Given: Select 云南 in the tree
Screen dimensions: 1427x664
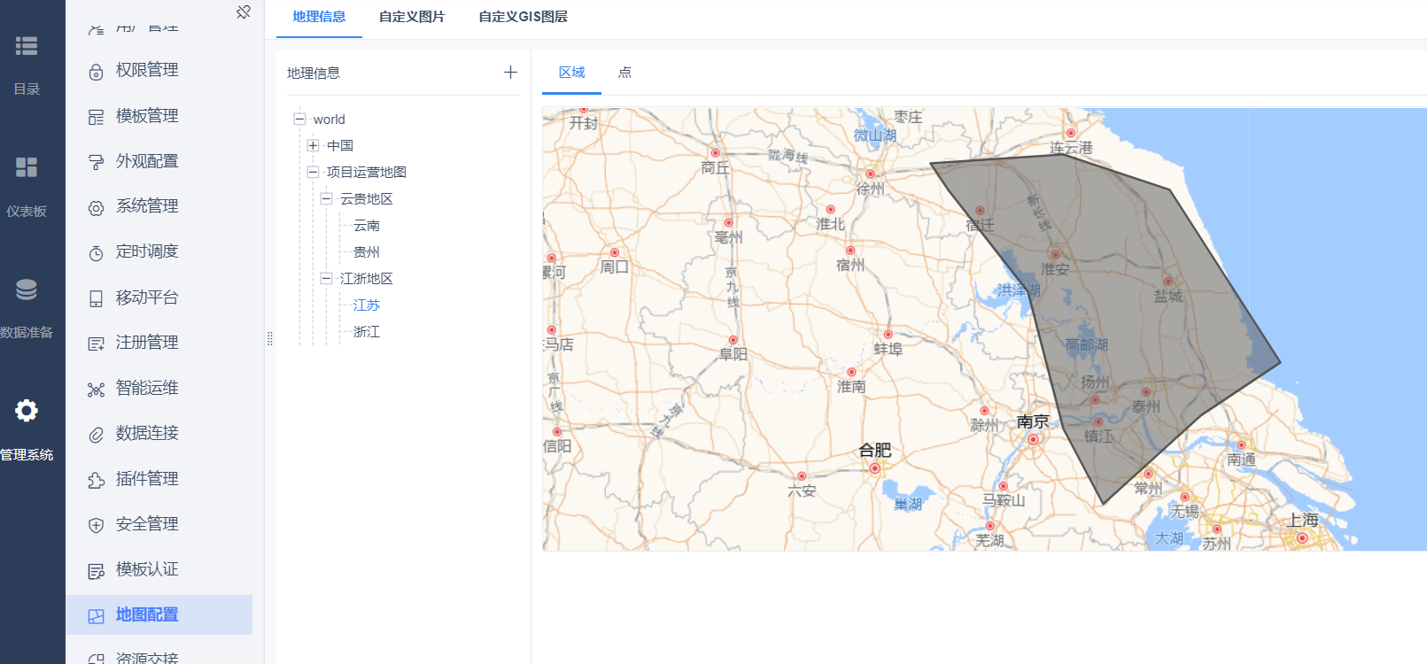Looking at the screenshot, I should [367, 225].
